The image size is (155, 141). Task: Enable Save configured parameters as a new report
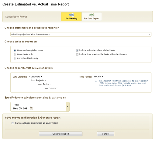pyautogui.click(x=13, y=123)
